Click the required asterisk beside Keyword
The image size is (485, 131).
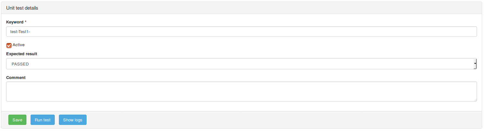click(26, 22)
